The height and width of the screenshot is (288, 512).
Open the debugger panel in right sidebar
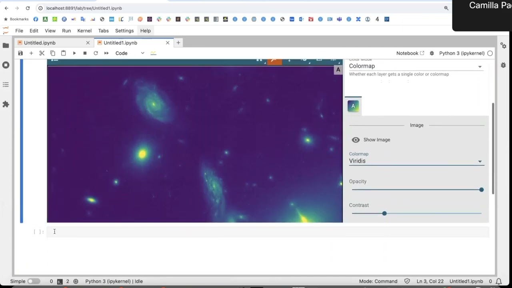(503, 65)
